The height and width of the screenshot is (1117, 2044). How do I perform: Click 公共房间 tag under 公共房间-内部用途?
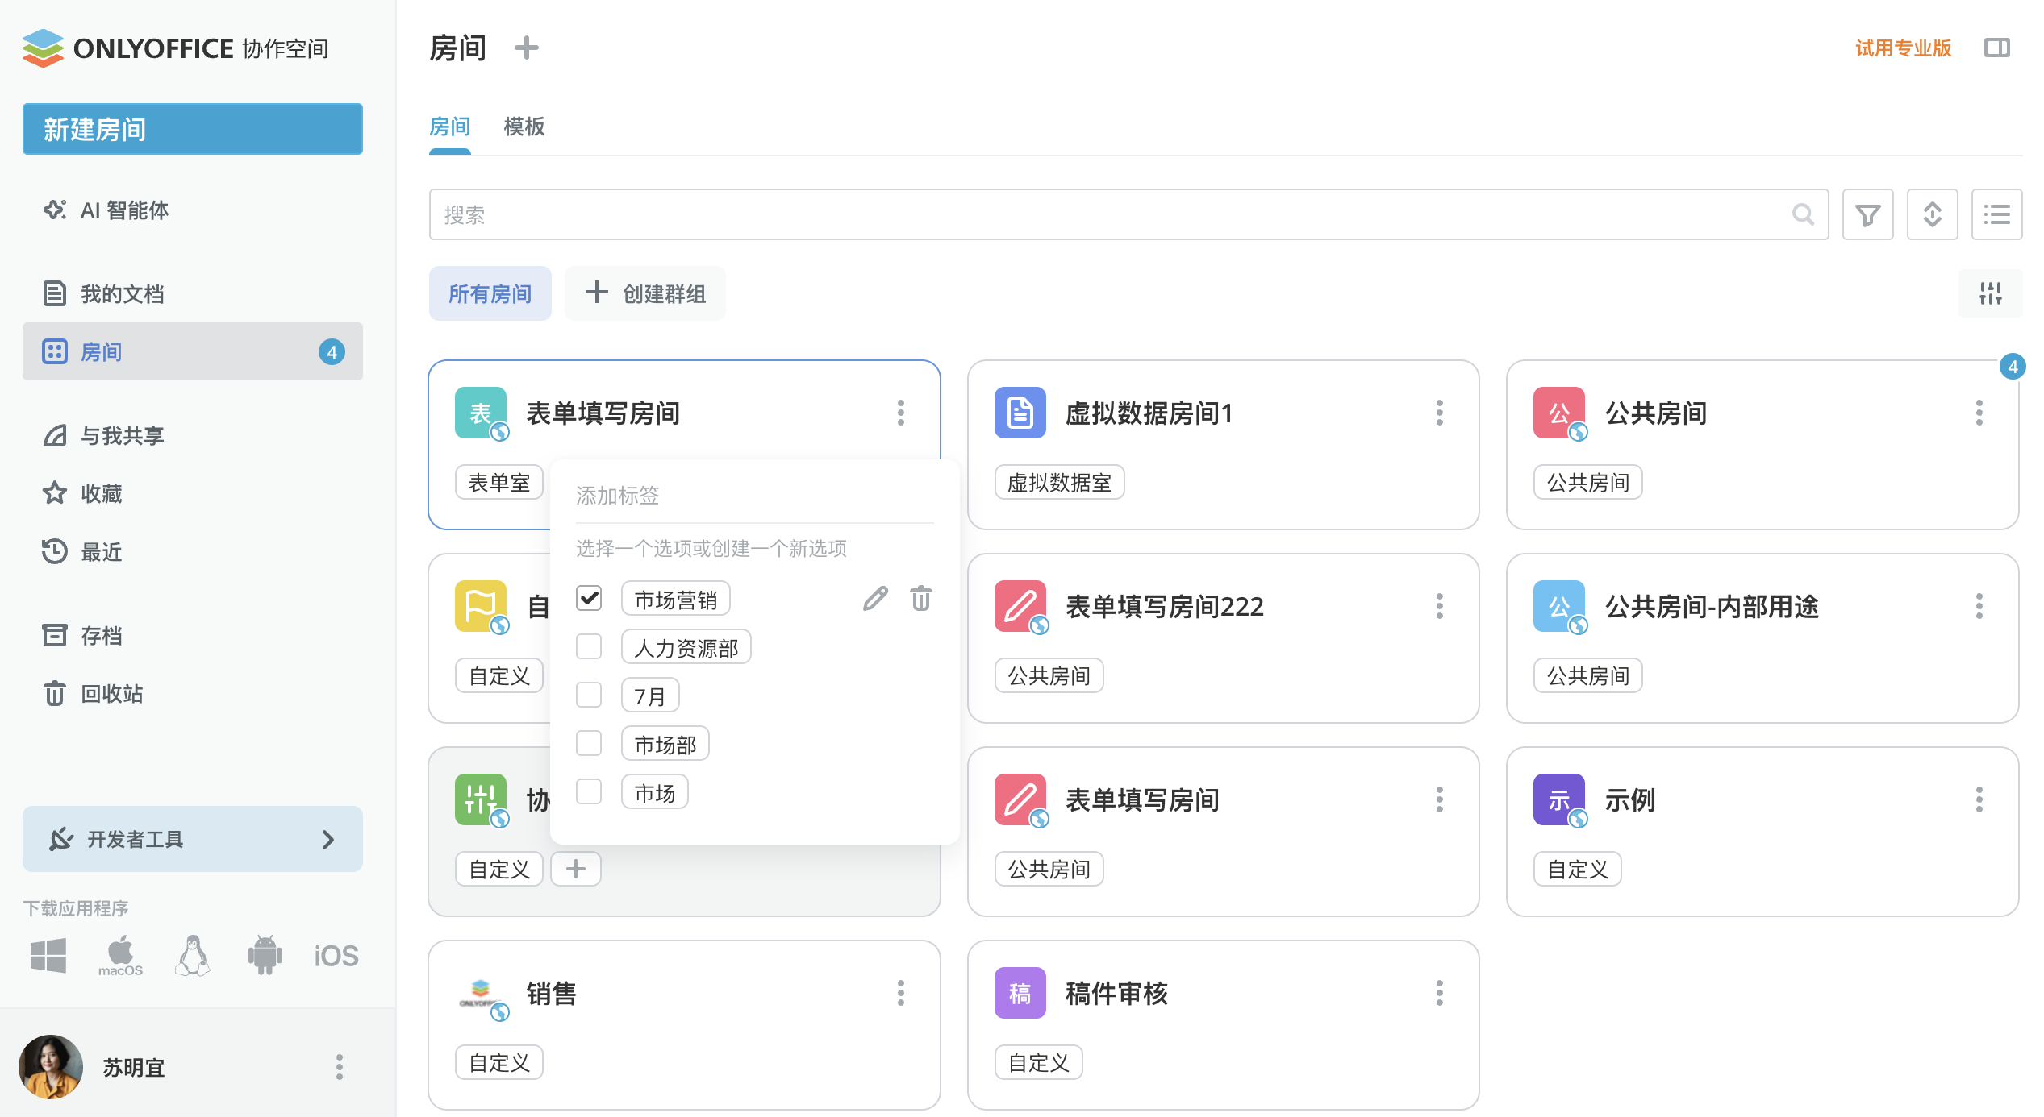(1588, 675)
